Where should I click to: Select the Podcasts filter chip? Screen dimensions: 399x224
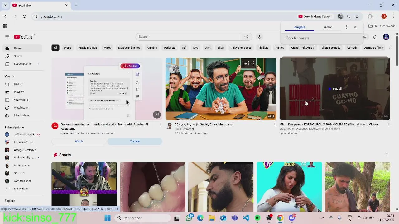170,48
